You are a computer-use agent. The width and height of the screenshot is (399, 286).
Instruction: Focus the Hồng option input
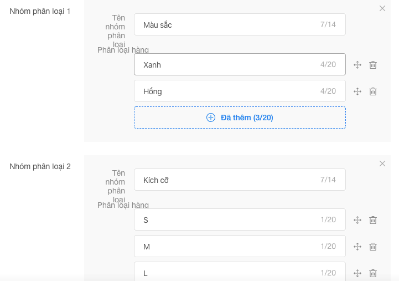tap(227, 91)
